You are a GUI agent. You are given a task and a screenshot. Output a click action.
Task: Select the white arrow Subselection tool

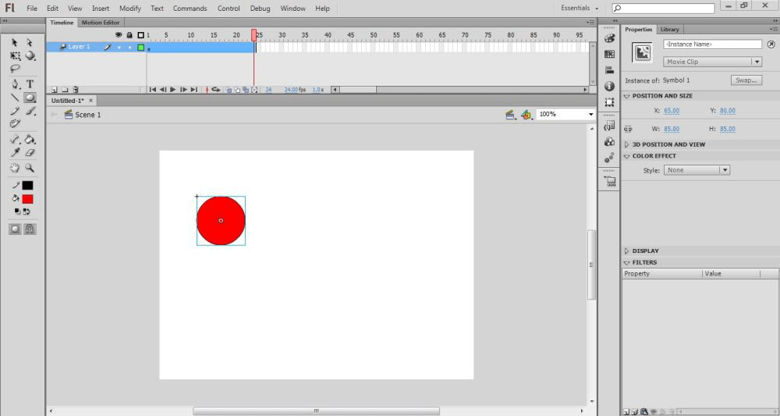pyautogui.click(x=30, y=43)
